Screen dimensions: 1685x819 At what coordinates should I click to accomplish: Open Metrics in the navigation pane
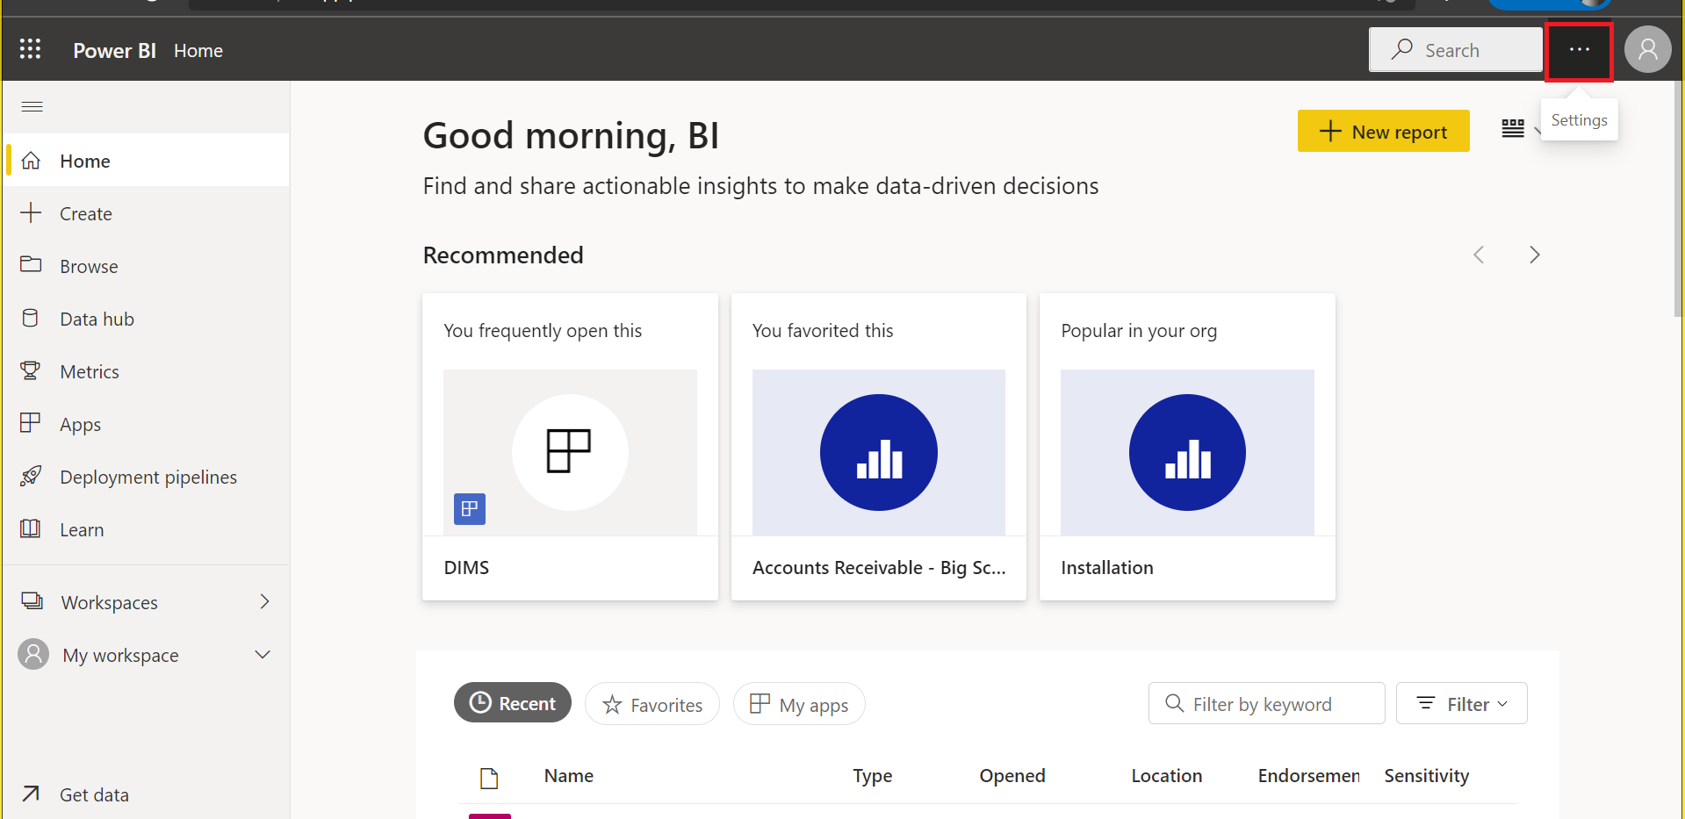148,371
